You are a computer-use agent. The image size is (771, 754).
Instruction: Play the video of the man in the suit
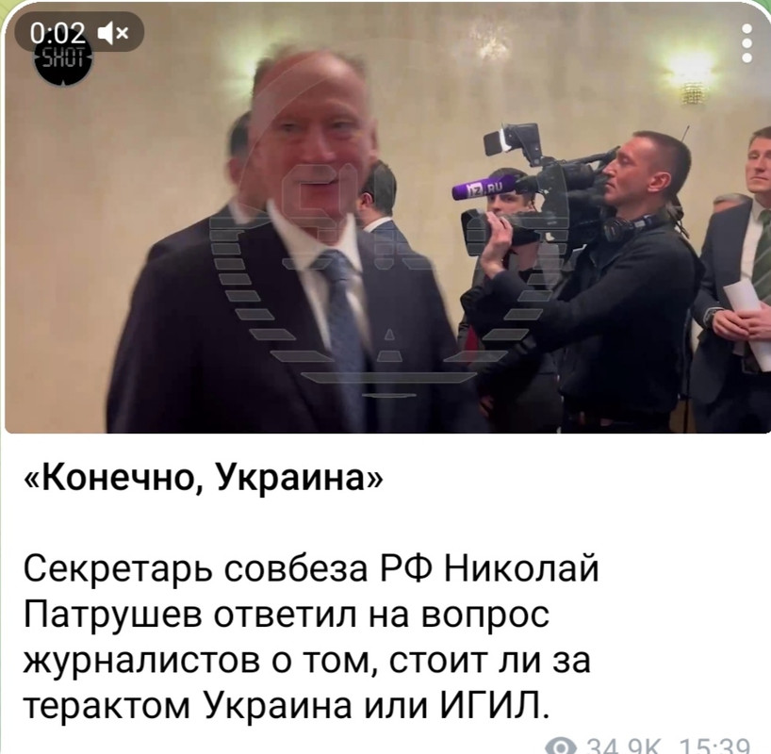coord(387,218)
